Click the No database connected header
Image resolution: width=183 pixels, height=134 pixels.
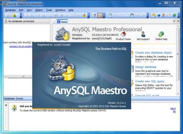pos(27,21)
